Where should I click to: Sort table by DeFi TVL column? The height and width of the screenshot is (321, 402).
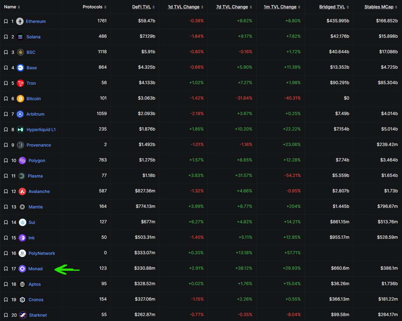point(144,7)
